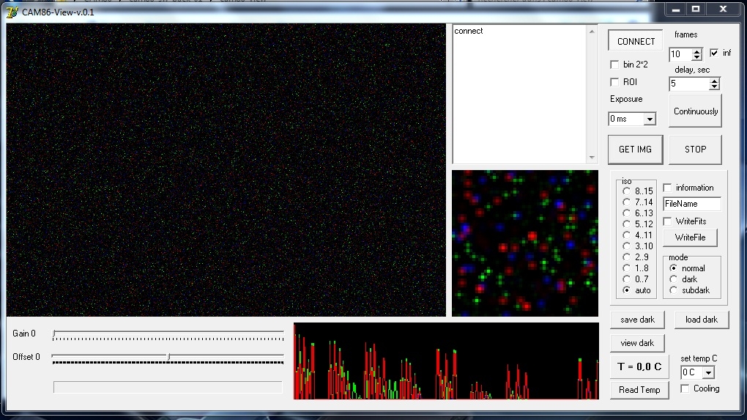Enable the WriteFits checkbox
Screen dimensions: 747x420
[x=667, y=221]
